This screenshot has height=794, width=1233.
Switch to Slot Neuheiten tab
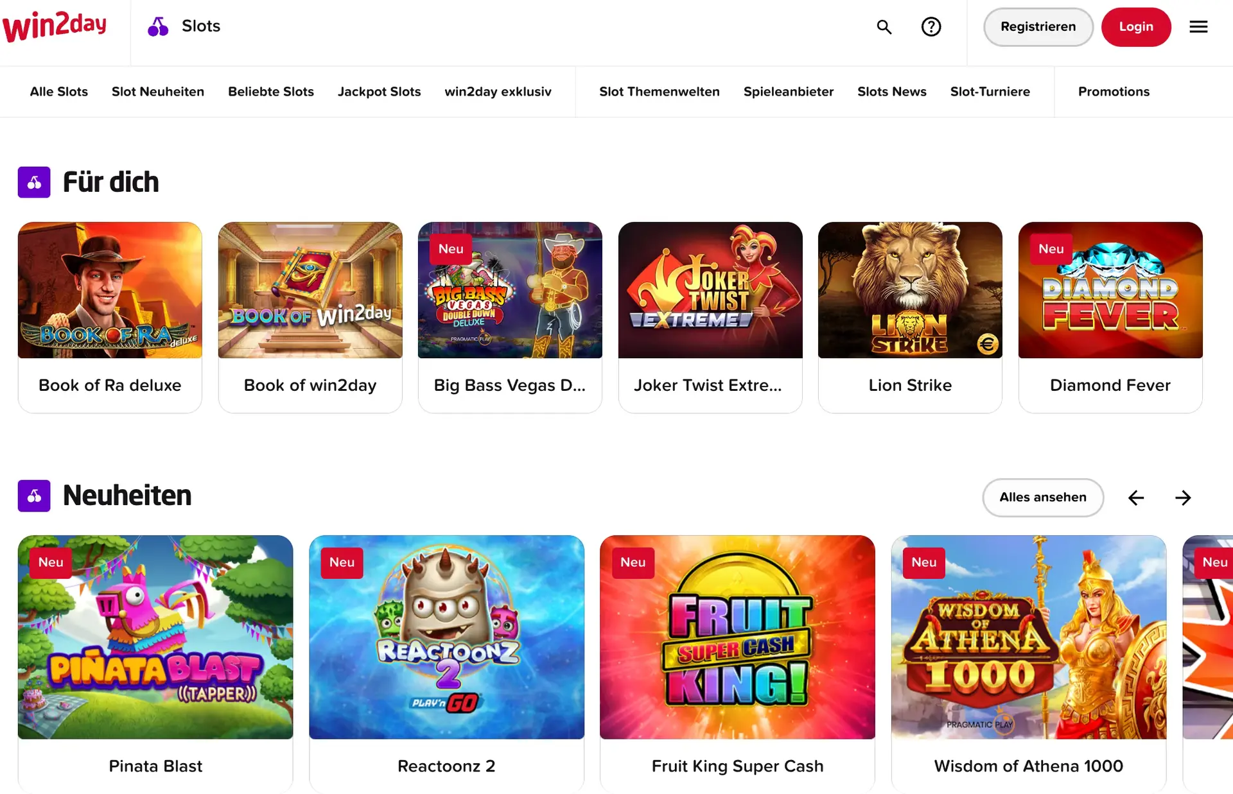[158, 92]
